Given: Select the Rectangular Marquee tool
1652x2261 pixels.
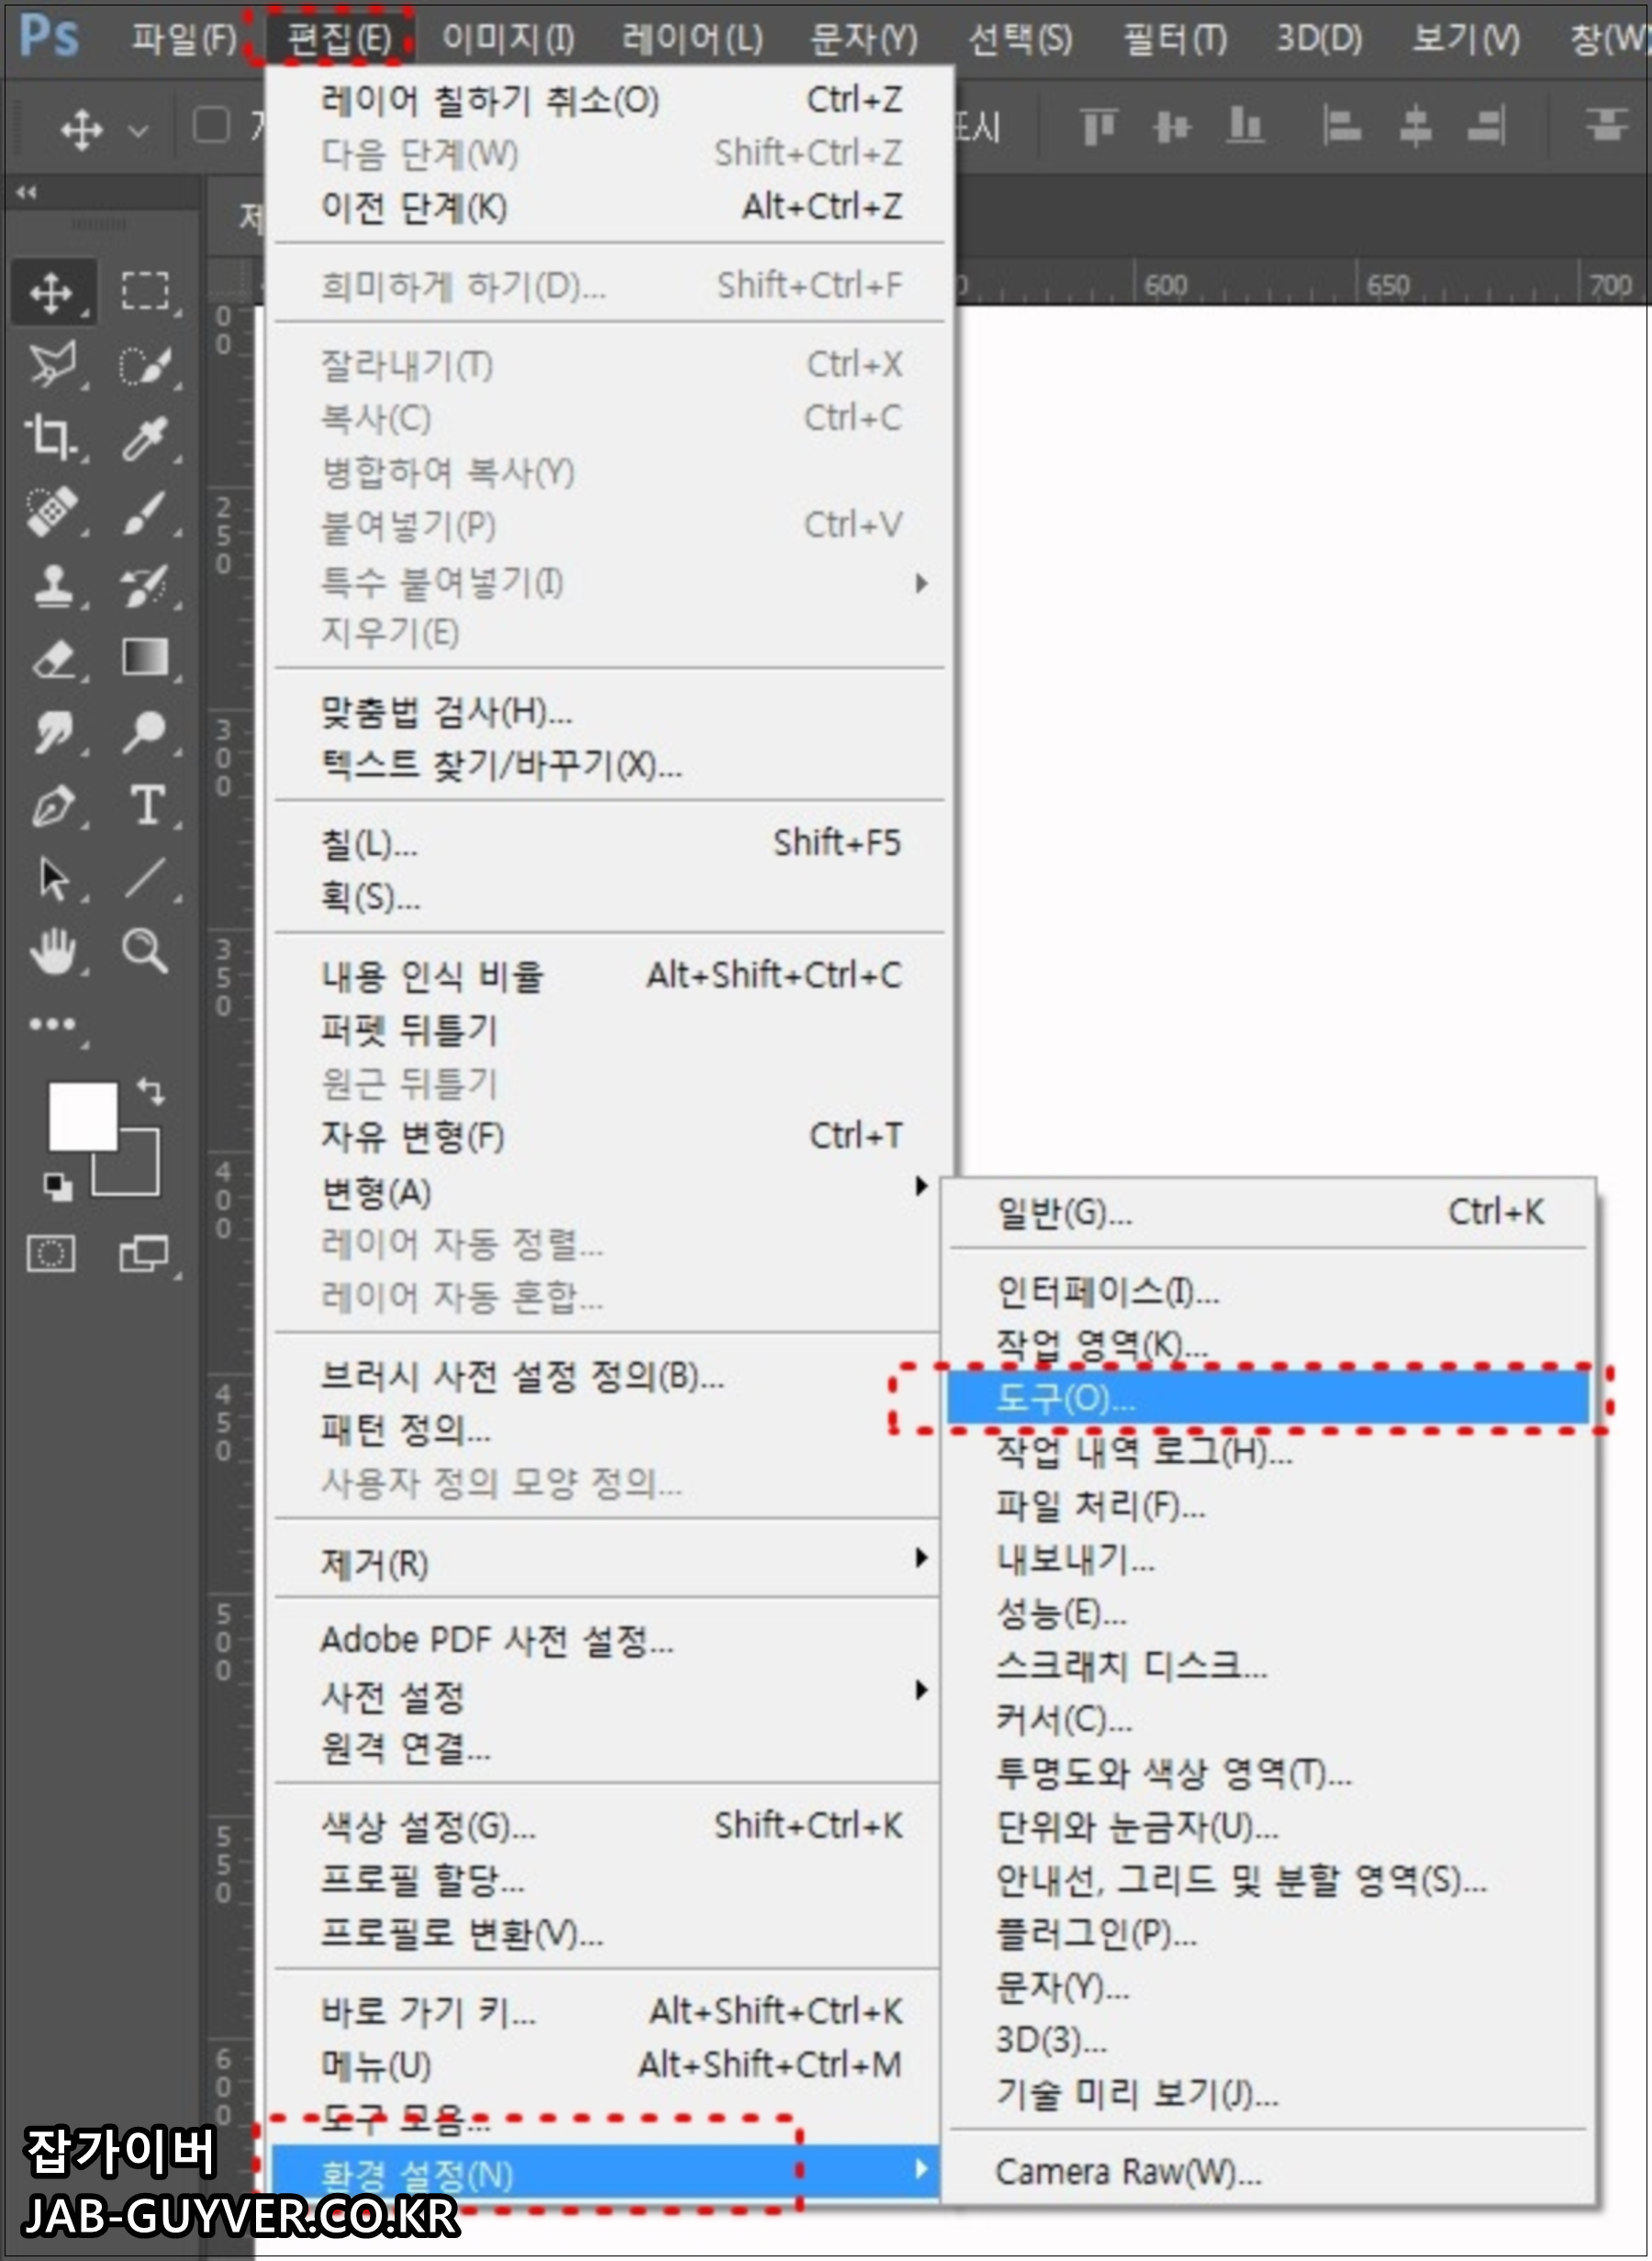Looking at the screenshot, I should (146, 292).
